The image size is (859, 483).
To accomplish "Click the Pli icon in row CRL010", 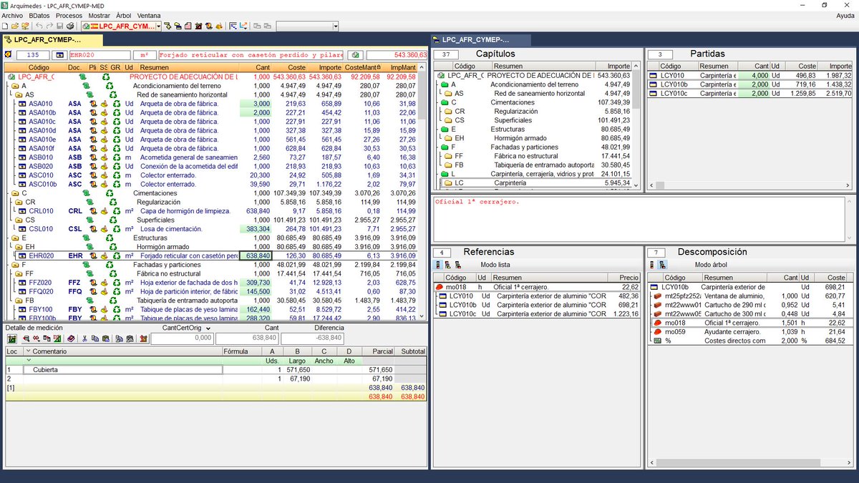I will point(92,211).
